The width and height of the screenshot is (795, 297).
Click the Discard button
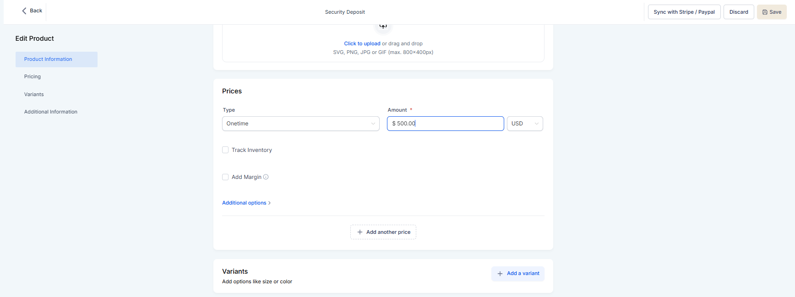coord(739,12)
